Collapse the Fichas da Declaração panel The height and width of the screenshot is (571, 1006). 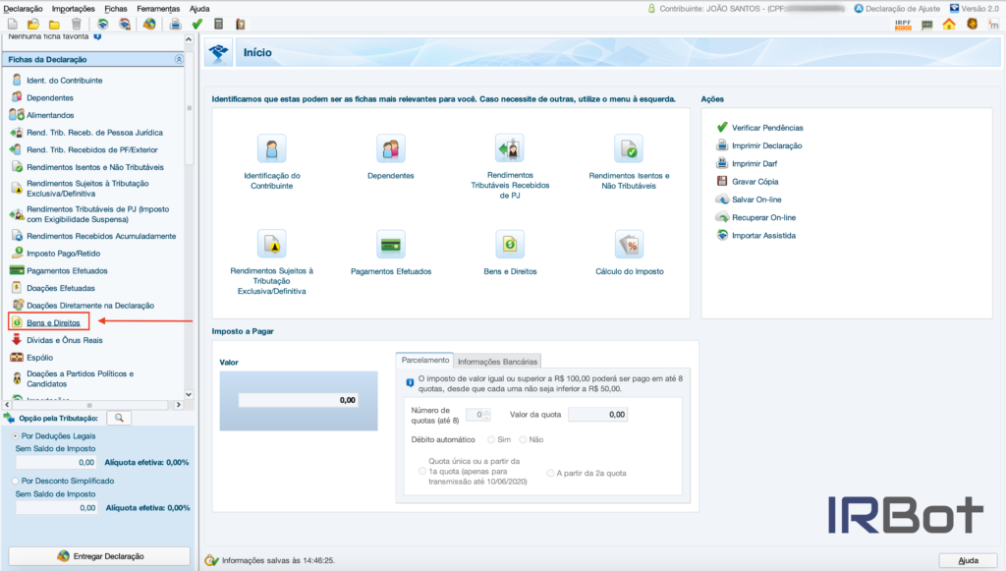(x=178, y=60)
